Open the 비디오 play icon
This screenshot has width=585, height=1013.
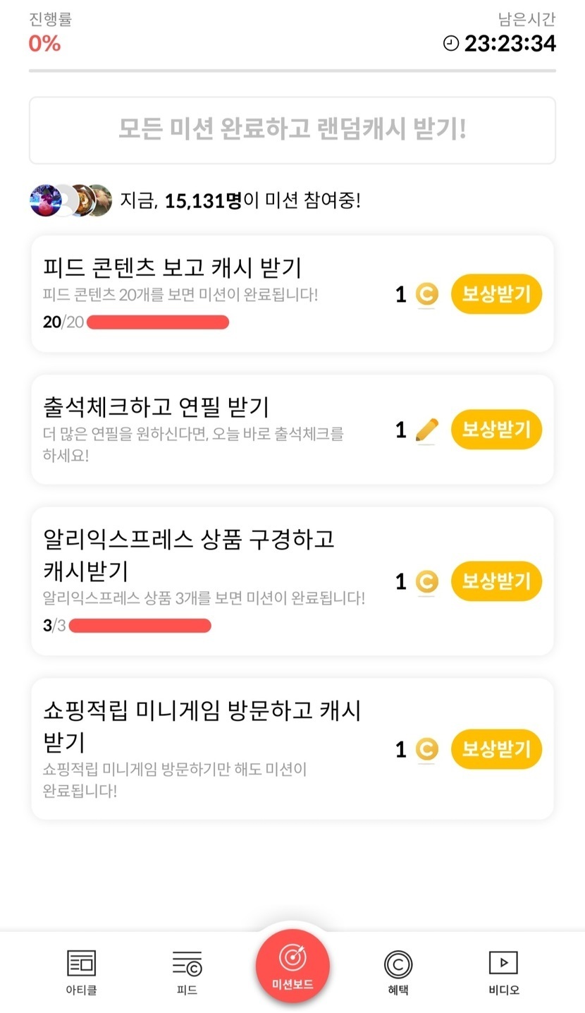click(503, 962)
